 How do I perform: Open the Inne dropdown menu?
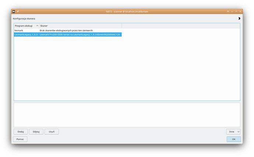click(x=233, y=131)
